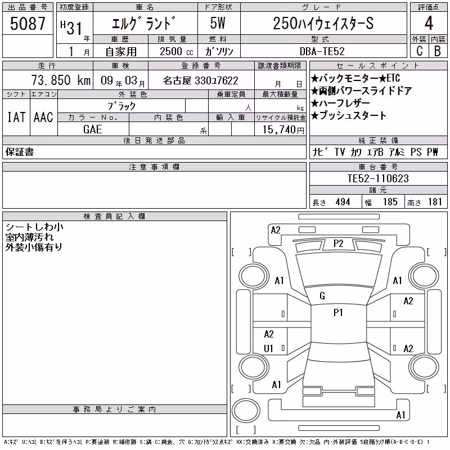Click the car name エルグランド

[x=143, y=23]
